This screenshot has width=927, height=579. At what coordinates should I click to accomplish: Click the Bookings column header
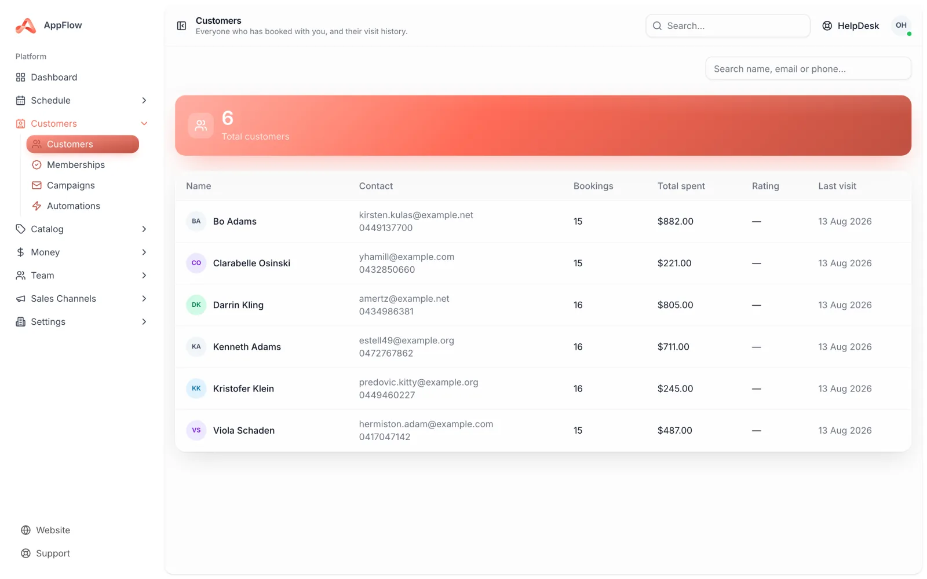coord(593,186)
